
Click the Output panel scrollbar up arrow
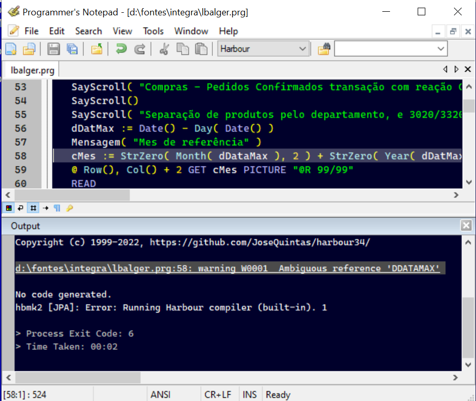click(468, 242)
